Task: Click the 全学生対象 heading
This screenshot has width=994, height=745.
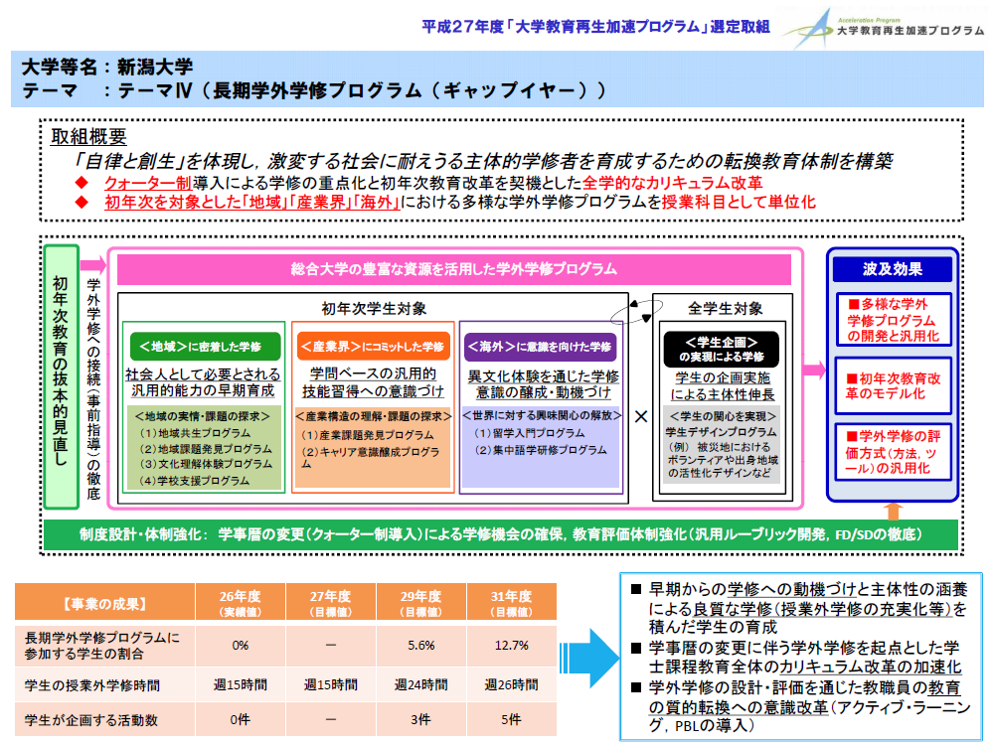Action: point(726,309)
